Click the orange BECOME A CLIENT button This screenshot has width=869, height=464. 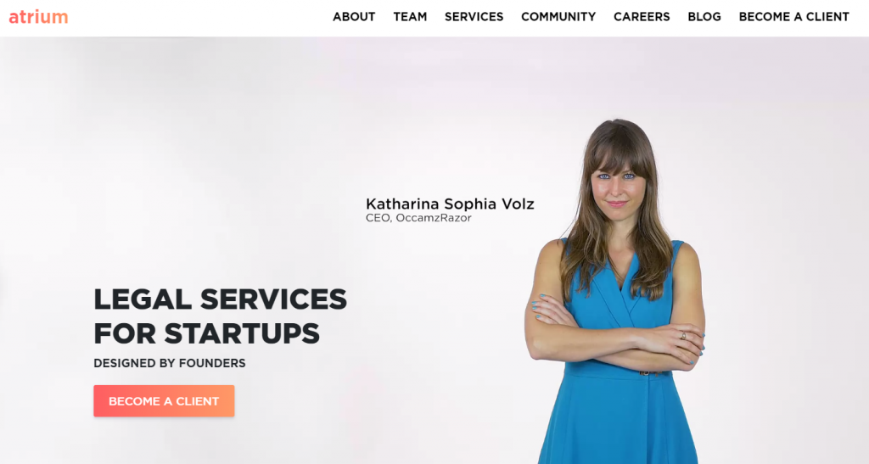[164, 401]
